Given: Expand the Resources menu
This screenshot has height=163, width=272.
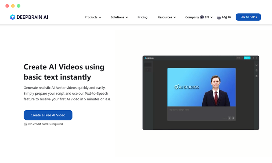Looking at the screenshot, I should (x=167, y=17).
